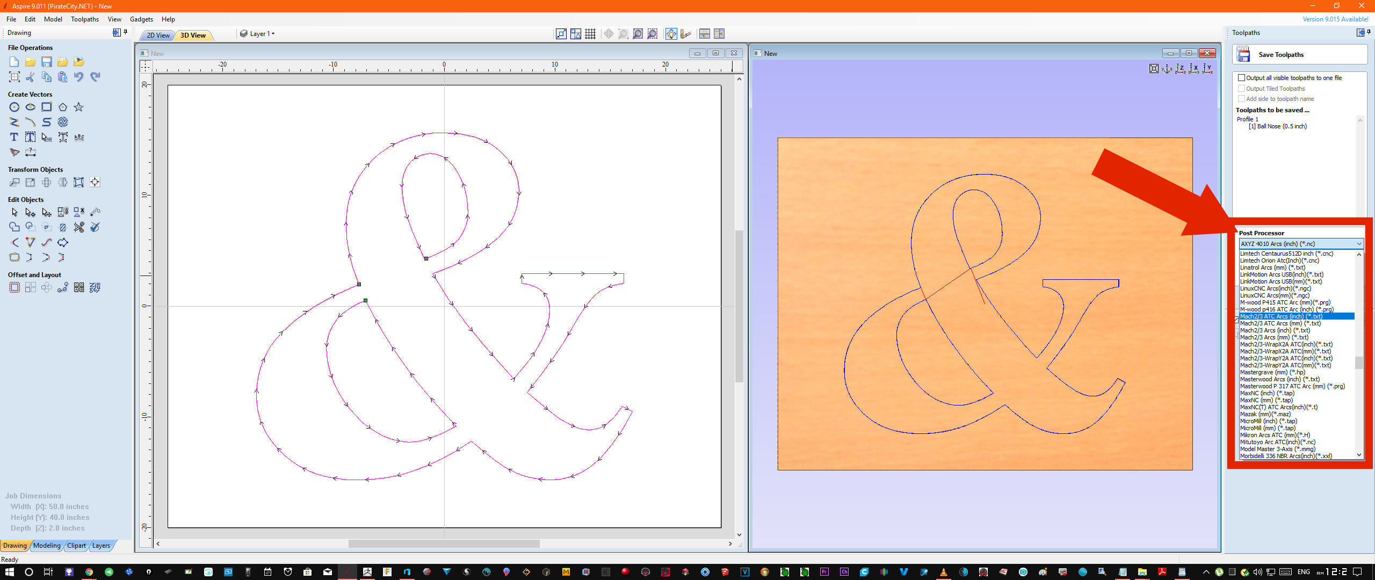Open the Toolpaths menu

85,19
